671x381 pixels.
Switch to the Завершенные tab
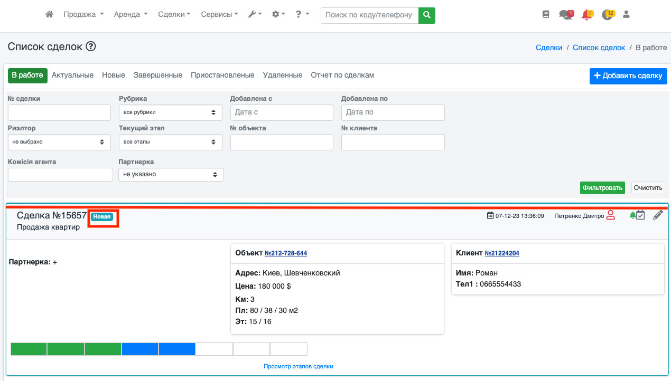[x=157, y=75]
